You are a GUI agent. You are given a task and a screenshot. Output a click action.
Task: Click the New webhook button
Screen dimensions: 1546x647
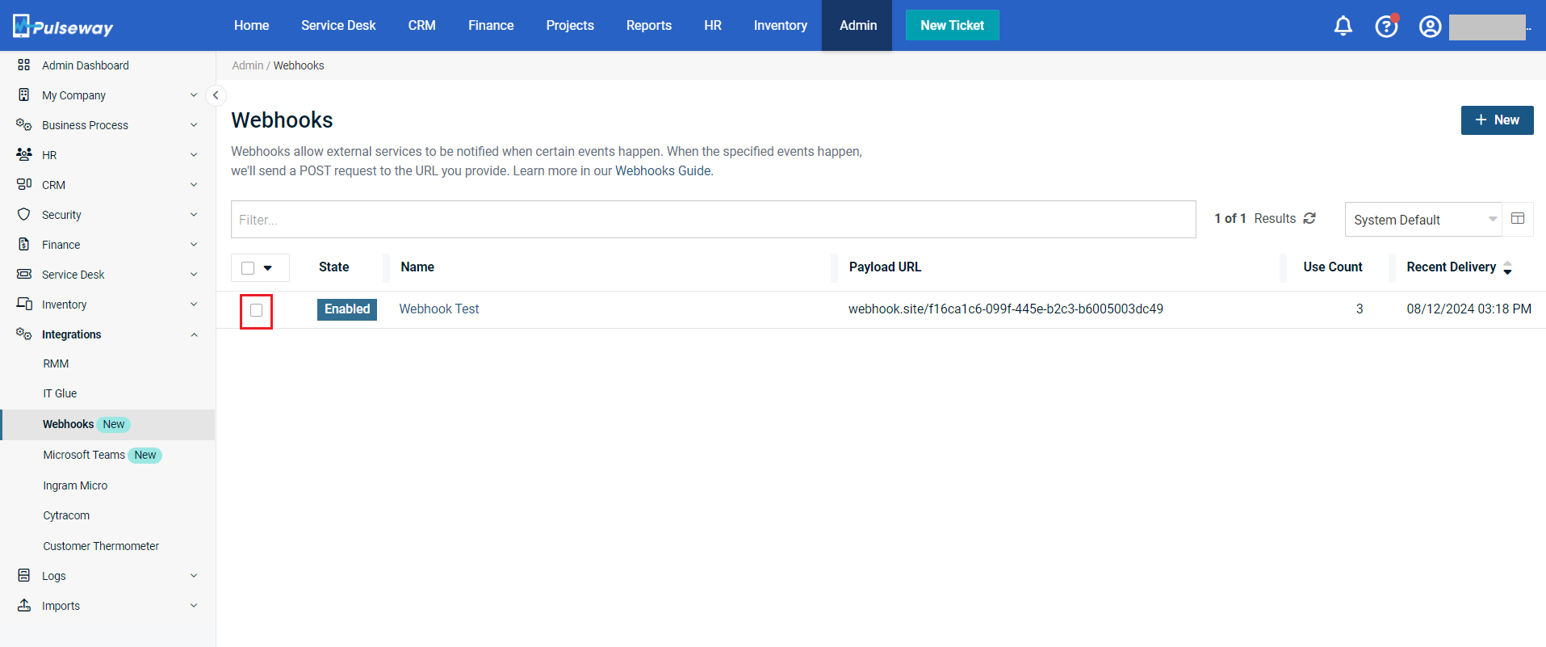(1497, 120)
